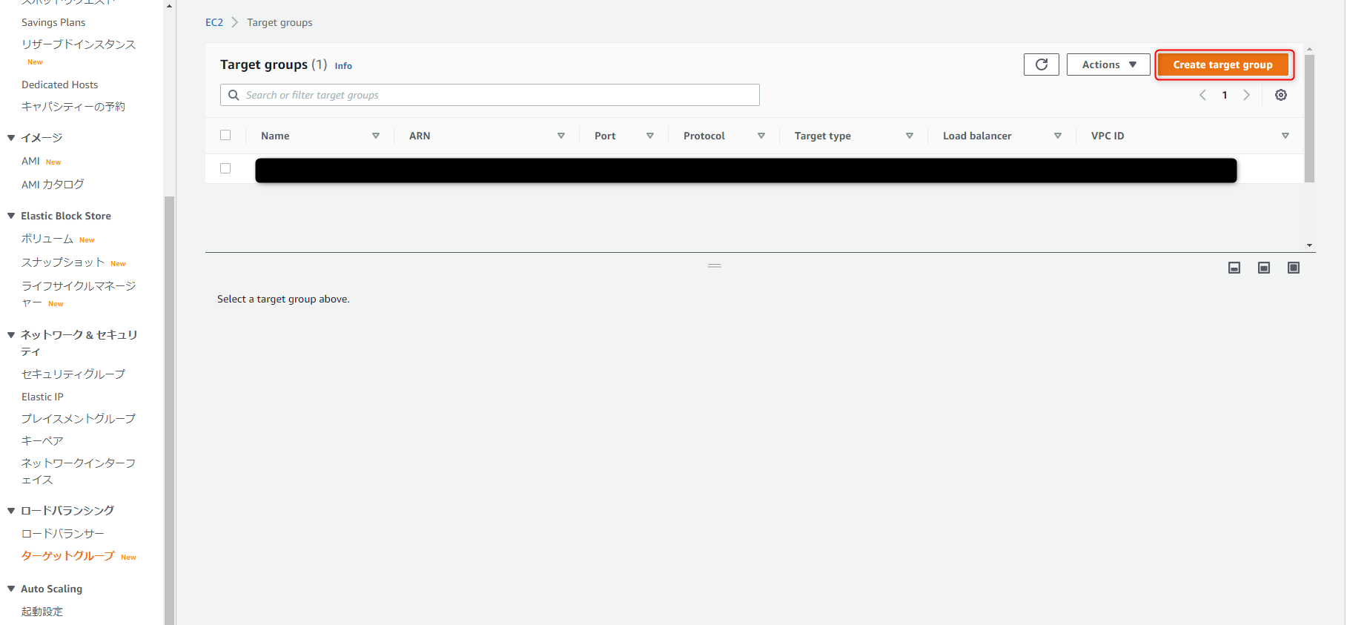The image size is (1347, 625).
Task: Tick the first target group row checkbox
Action: point(225,168)
